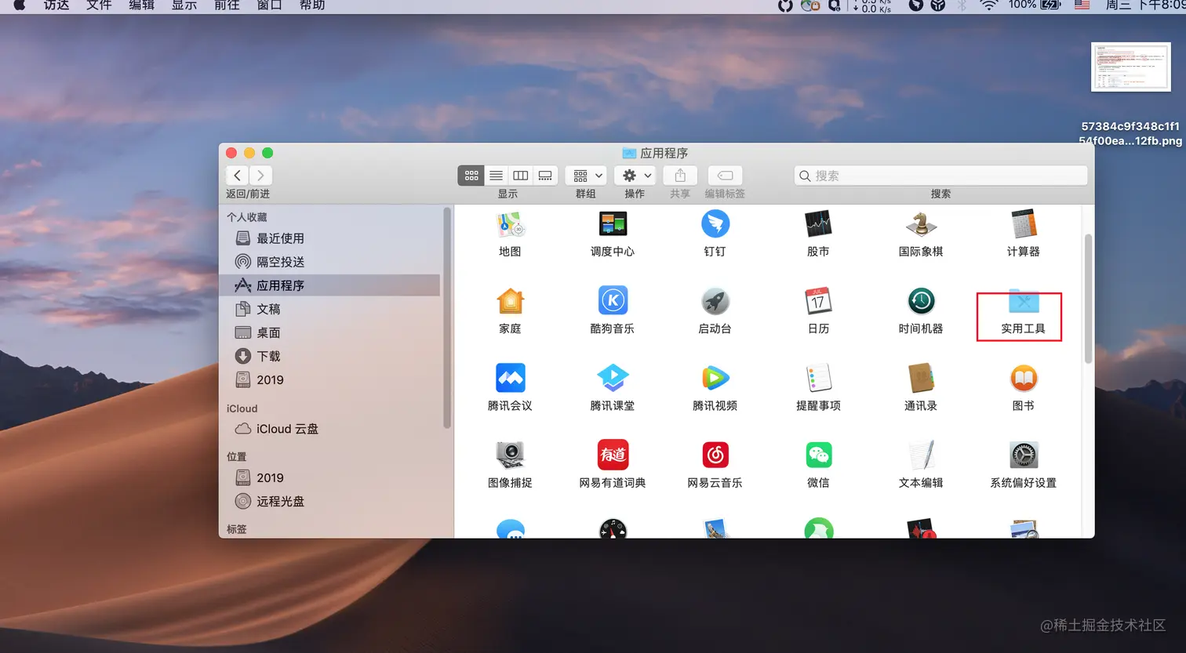This screenshot has height=653, width=1186.
Task: Launch the 网易有道词典 dictionary app
Action: pos(613,455)
